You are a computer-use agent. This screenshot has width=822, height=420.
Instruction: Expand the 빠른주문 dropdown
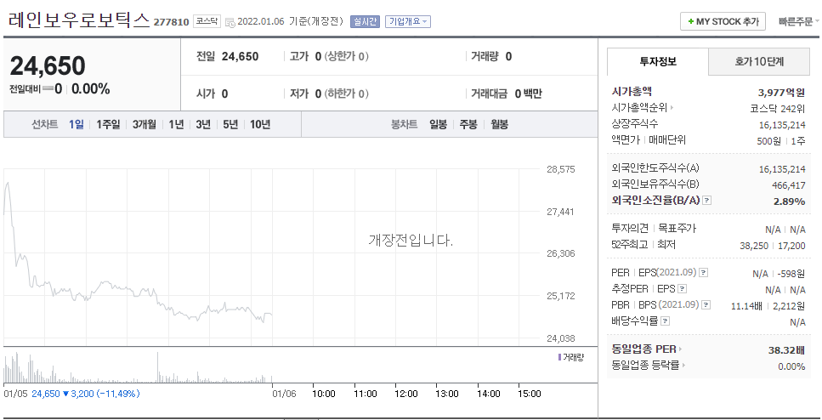tap(798, 21)
